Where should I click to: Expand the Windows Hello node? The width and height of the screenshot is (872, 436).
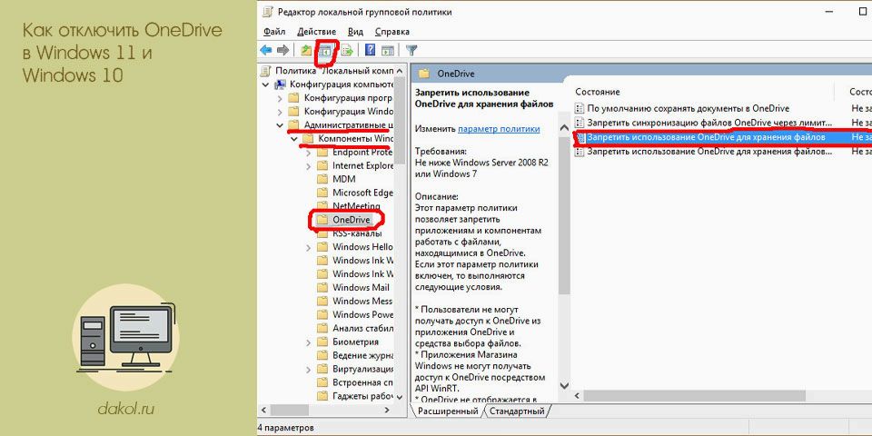click(309, 247)
